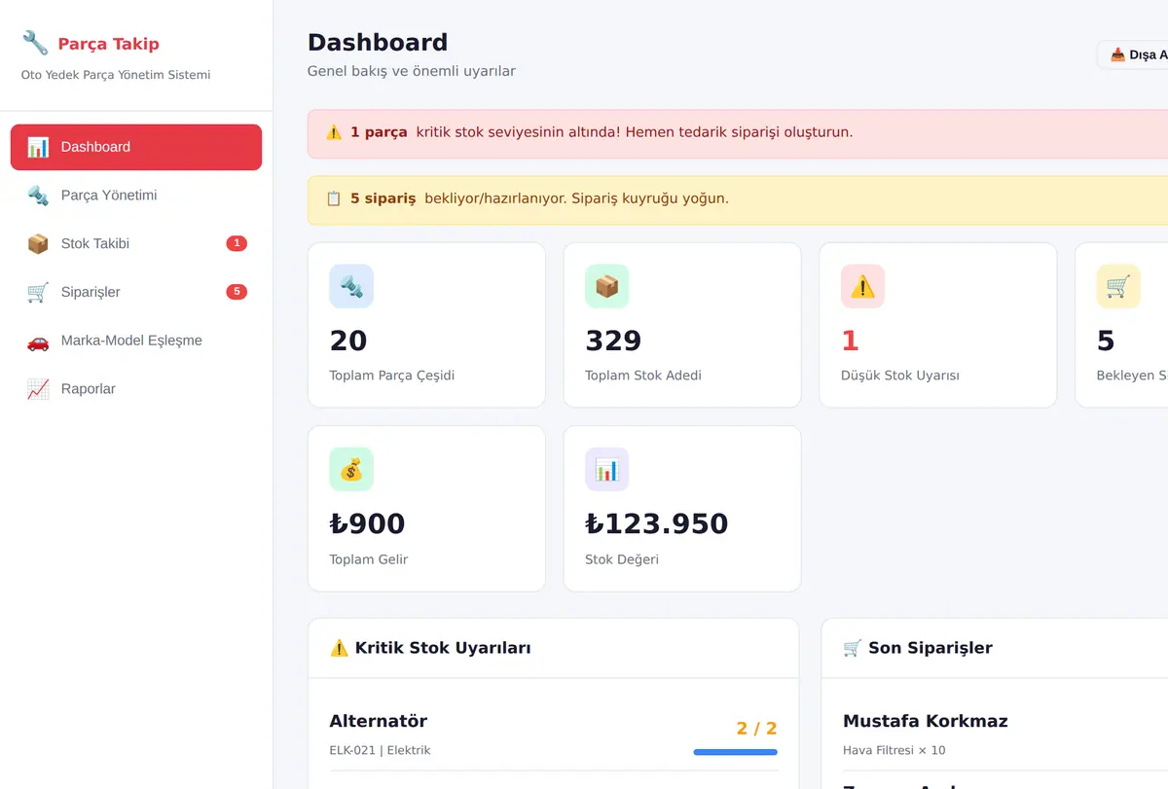Click the wrench logo icon beside Parça Takip

pyautogui.click(x=35, y=43)
